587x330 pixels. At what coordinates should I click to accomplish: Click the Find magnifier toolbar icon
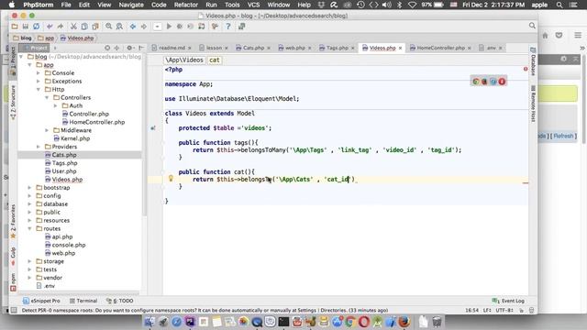(108, 27)
